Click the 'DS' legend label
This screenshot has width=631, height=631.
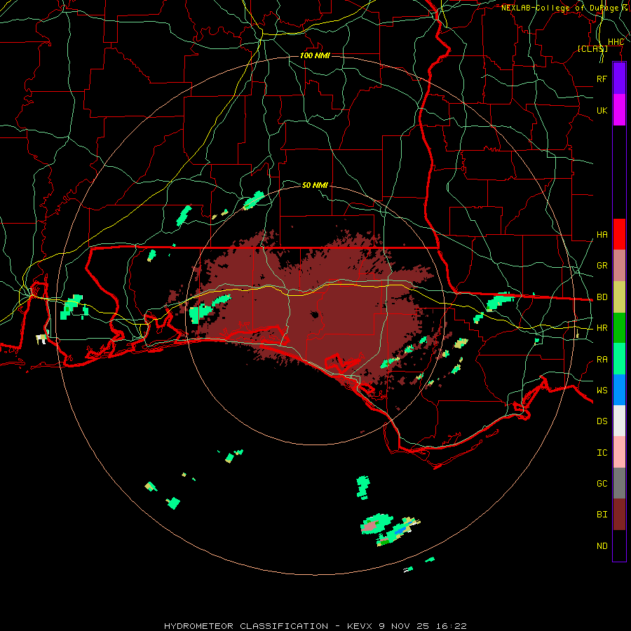(602, 421)
